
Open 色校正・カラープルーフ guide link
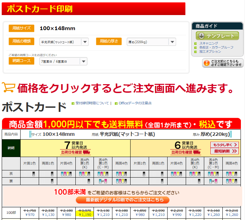pos(216,48)
